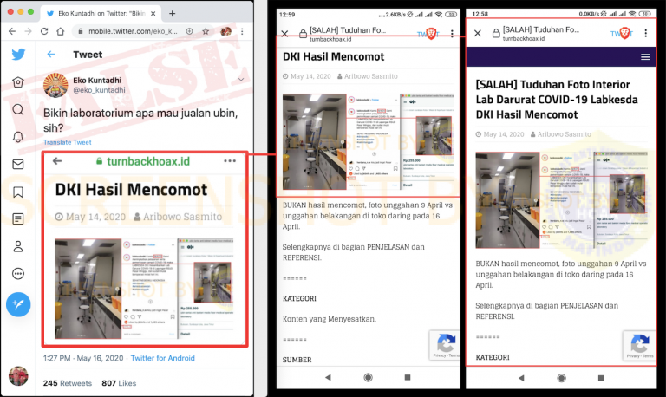Click lock icon in middle phone URL bar
The width and height of the screenshot is (666, 397).
point(303,34)
